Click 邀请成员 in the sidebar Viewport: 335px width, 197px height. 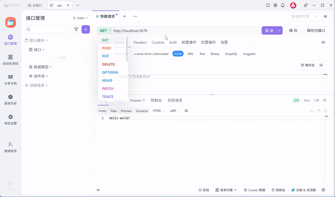(10, 147)
